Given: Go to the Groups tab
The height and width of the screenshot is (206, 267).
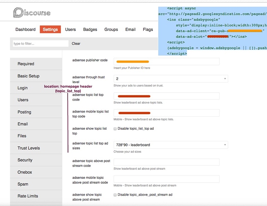Looking at the screenshot, I should pyautogui.click(x=111, y=29).
